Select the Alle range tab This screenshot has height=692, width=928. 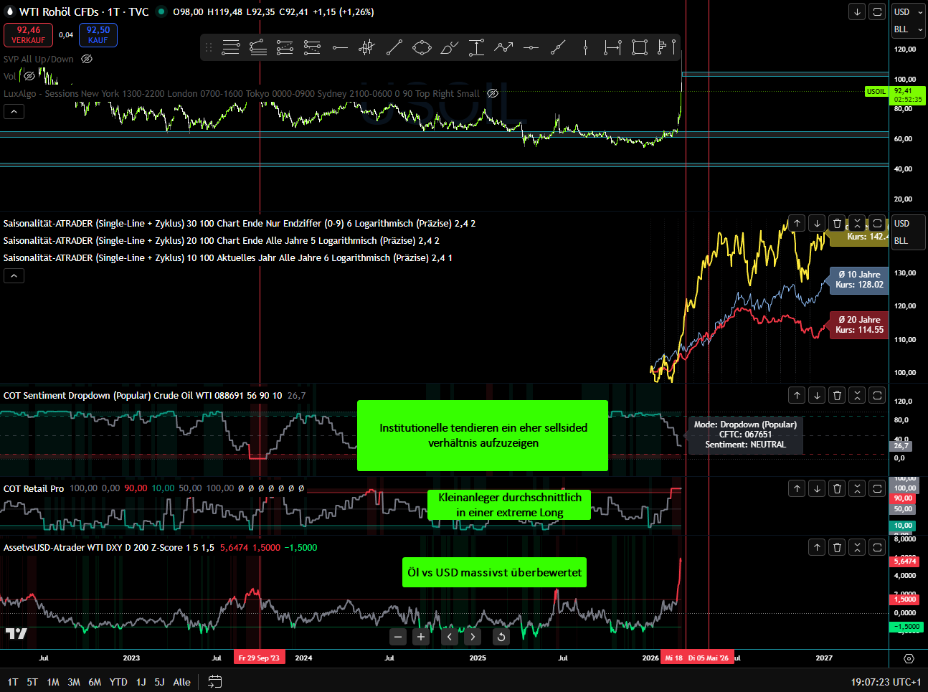[x=181, y=682]
